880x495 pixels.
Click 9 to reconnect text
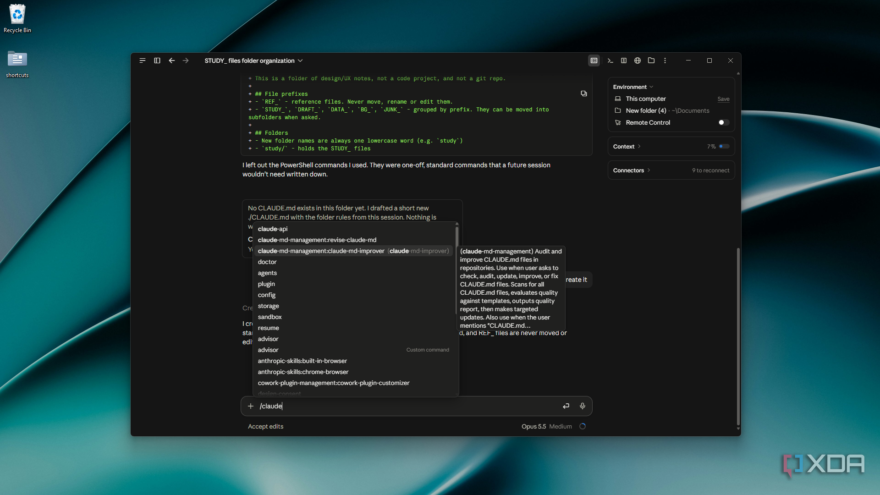pyautogui.click(x=710, y=170)
